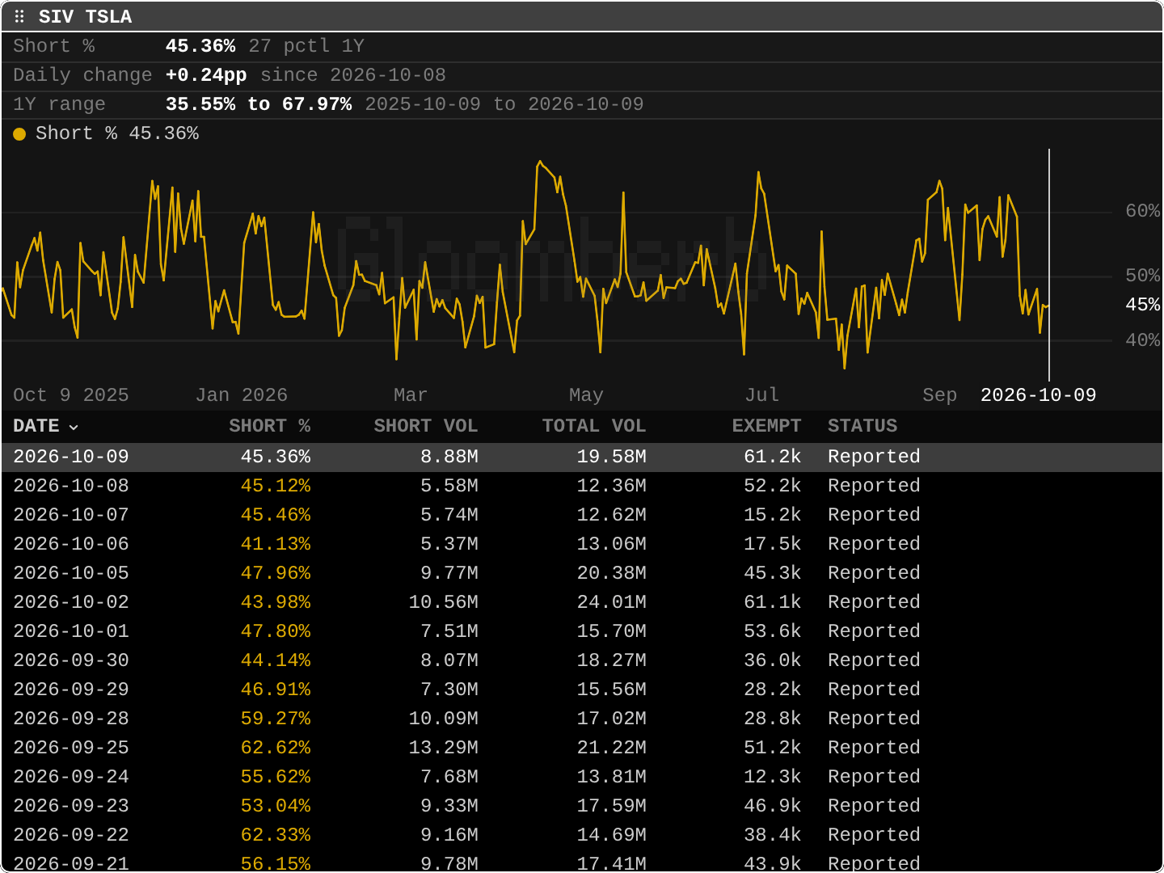Click Reported status in 2026-09-24 row
Viewport: 1164px width, 873px height.
click(874, 777)
